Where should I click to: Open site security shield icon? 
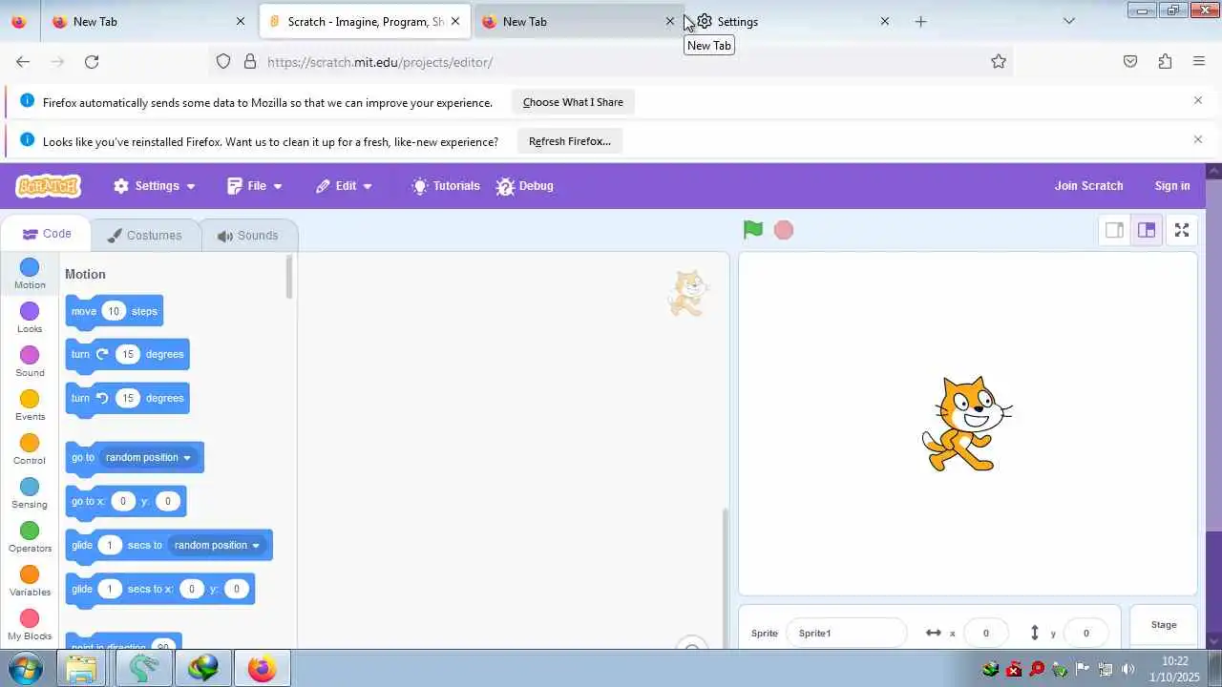click(x=223, y=62)
